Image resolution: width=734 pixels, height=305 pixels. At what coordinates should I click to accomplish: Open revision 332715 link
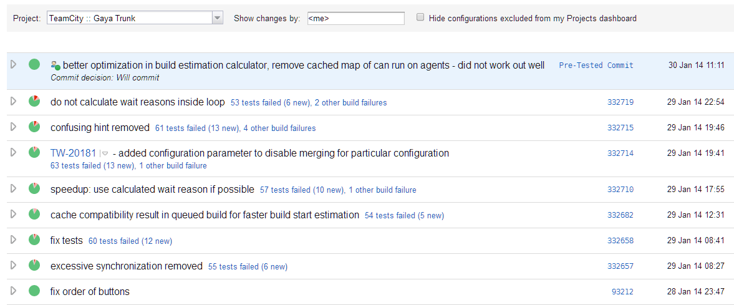tap(621, 127)
